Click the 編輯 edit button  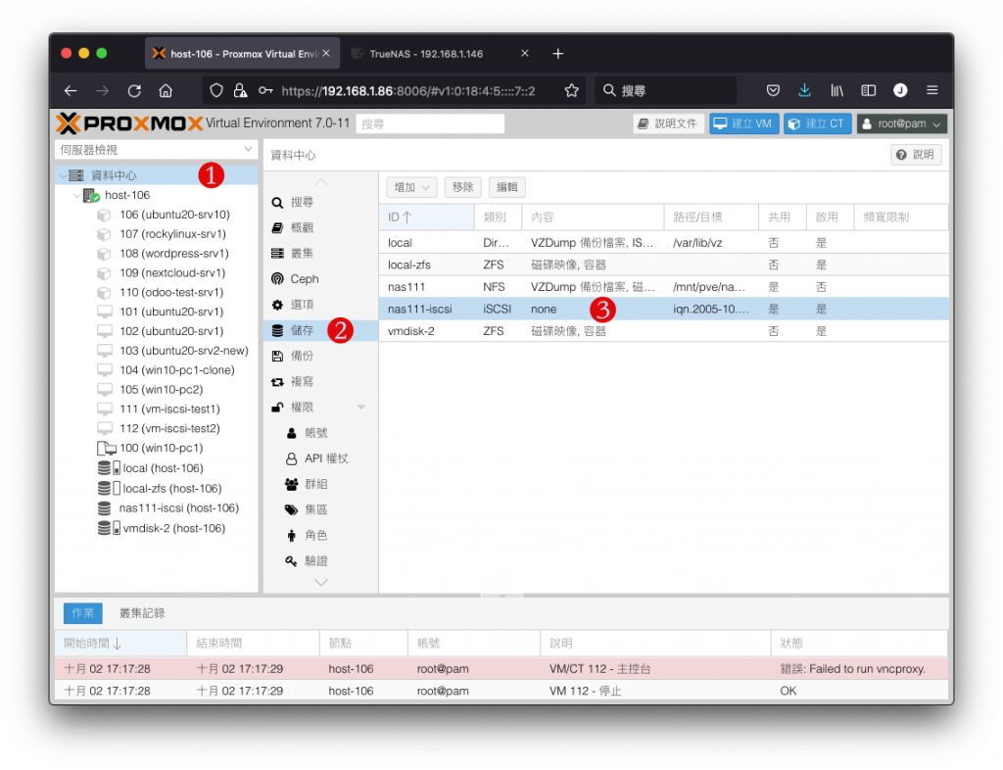click(x=507, y=187)
